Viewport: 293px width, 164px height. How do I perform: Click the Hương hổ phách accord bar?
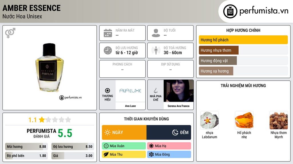pyautogui.click(x=243, y=40)
